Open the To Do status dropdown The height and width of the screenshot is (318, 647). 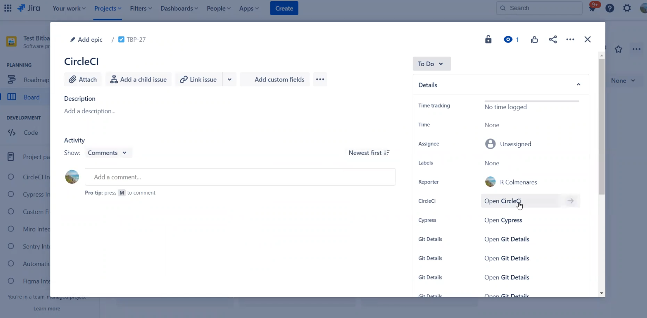click(x=432, y=64)
